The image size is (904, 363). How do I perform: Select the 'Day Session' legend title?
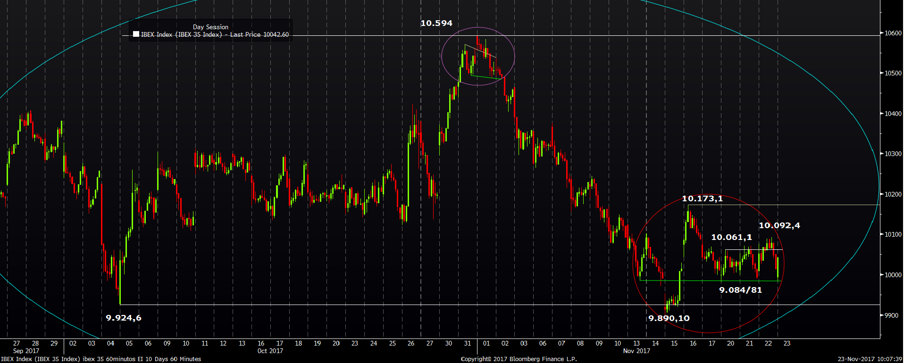click(210, 27)
